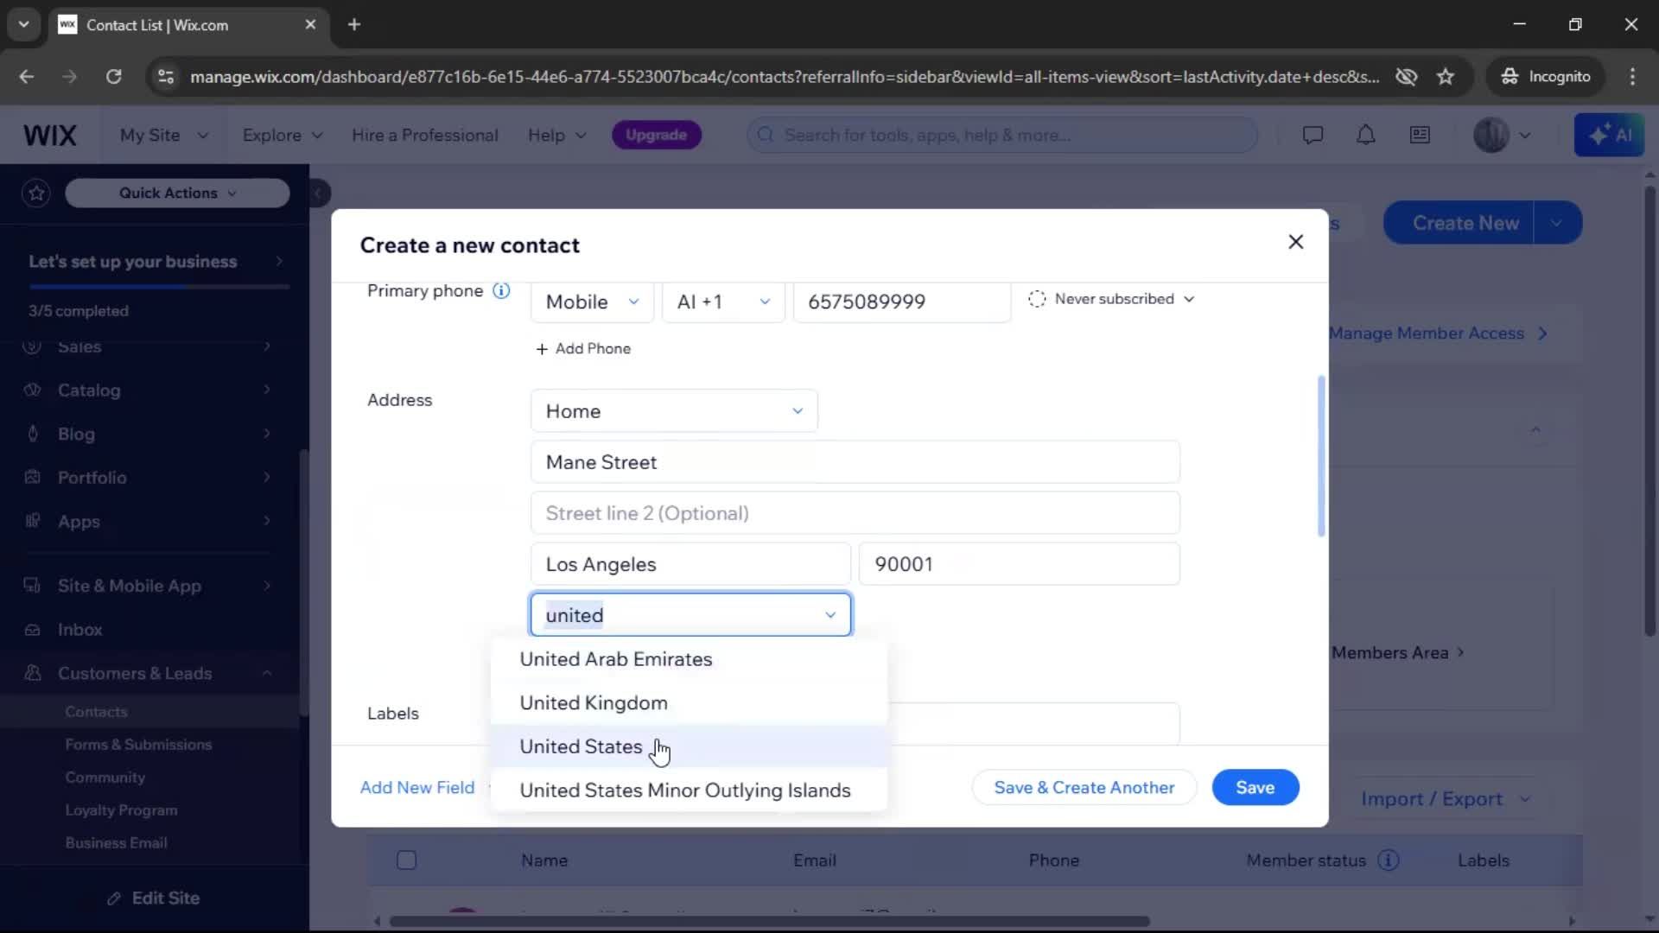Click Add Phone link
This screenshot has height=933, width=1659.
[x=583, y=349]
